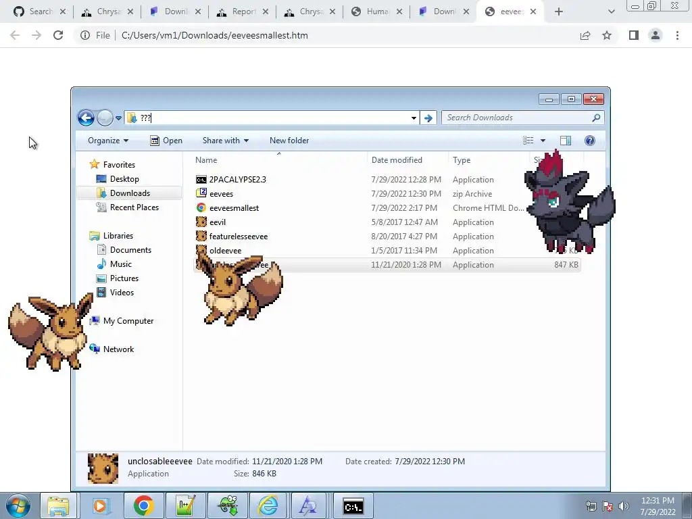The height and width of the screenshot is (519, 692).
Task: Select the 2PACALYPSE2.3 file
Action: tap(237, 180)
